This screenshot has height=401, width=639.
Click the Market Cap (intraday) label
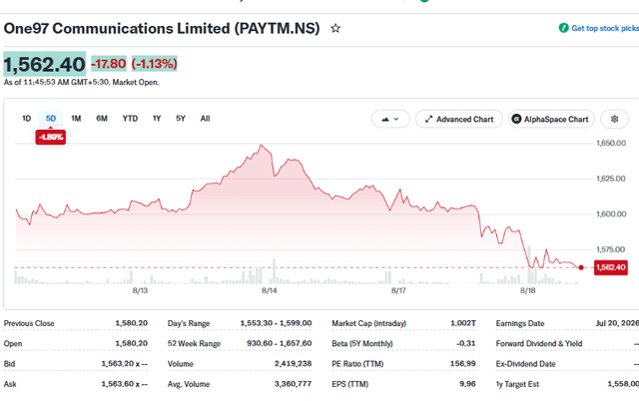(368, 323)
